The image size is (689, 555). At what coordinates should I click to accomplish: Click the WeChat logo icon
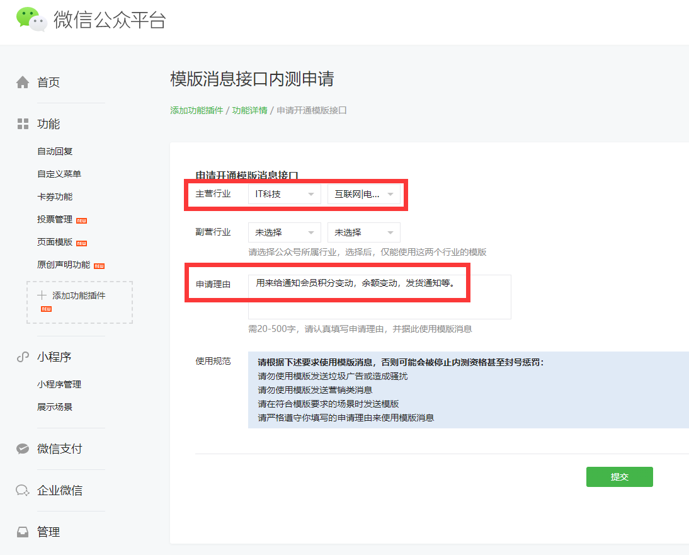coord(31,19)
